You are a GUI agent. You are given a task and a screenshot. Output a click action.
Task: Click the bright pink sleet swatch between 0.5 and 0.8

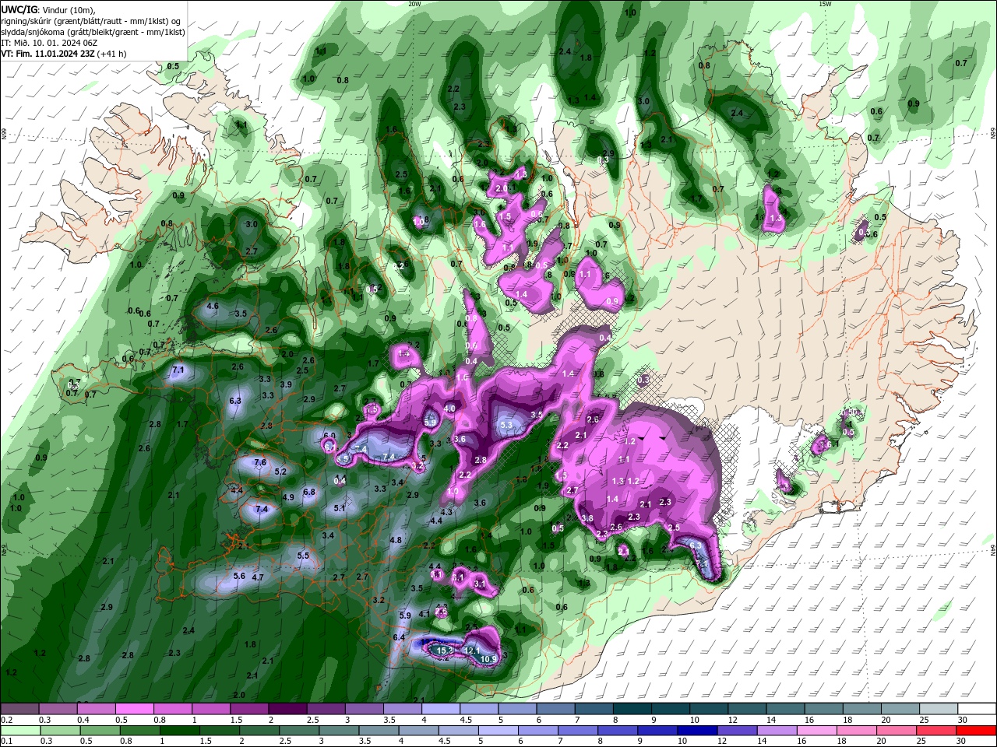pyautogui.click(x=134, y=709)
